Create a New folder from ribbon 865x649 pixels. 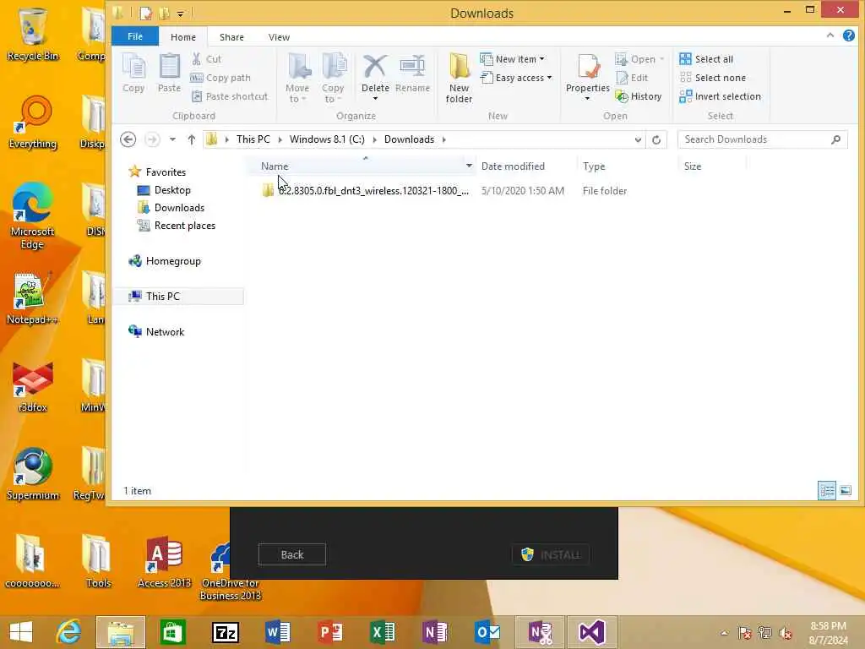coord(459,78)
